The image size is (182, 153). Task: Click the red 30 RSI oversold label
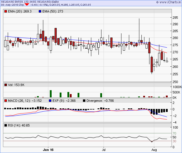click(174, 141)
